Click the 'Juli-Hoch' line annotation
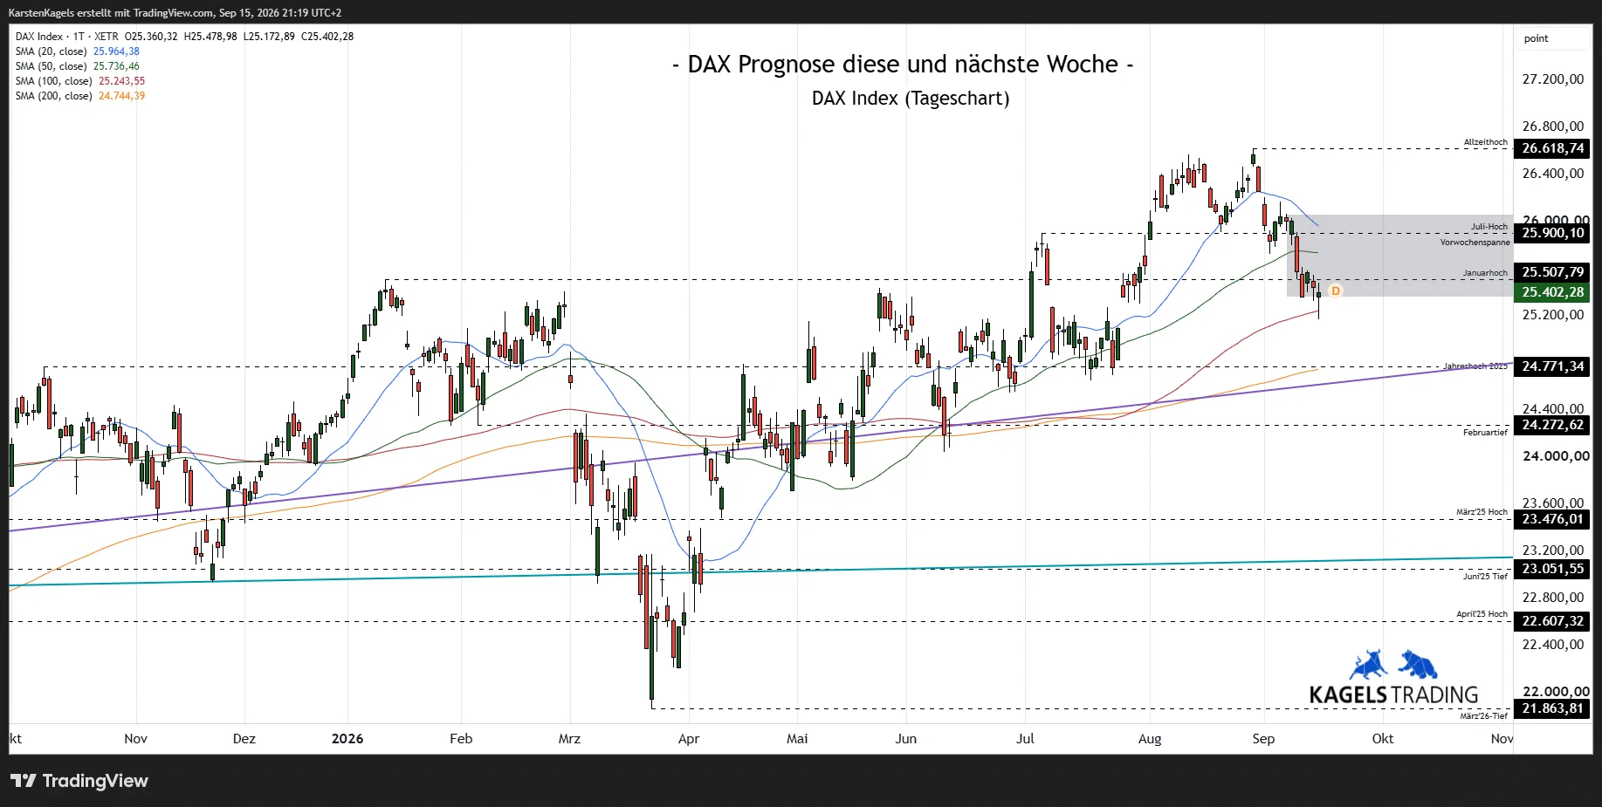1602x807 pixels. pyautogui.click(x=1489, y=227)
